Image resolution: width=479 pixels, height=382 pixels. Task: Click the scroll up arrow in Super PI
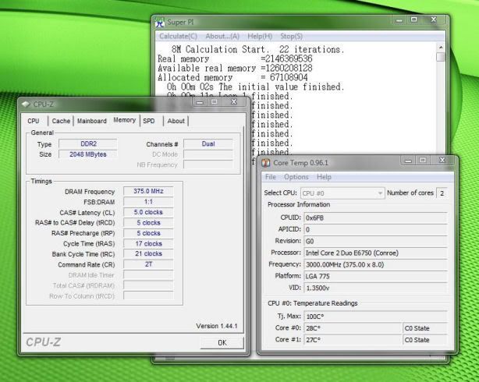(x=441, y=48)
